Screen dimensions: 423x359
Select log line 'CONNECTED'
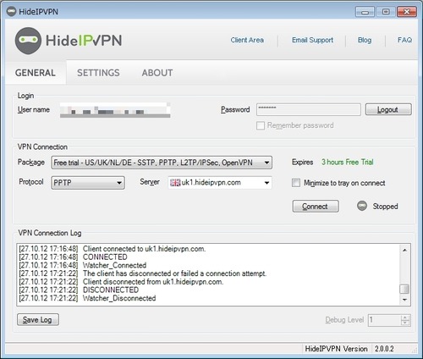pos(105,257)
